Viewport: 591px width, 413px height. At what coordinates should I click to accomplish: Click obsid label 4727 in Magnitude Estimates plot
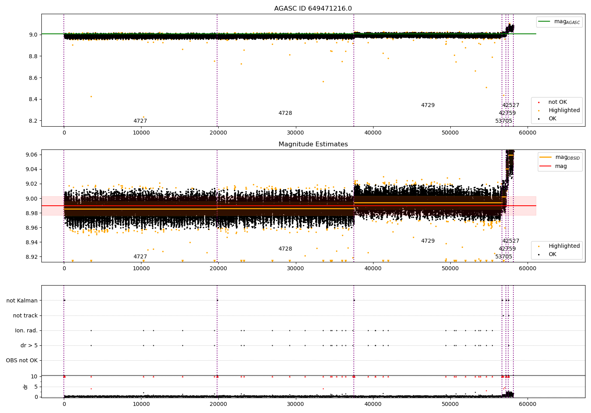point(140,257)
